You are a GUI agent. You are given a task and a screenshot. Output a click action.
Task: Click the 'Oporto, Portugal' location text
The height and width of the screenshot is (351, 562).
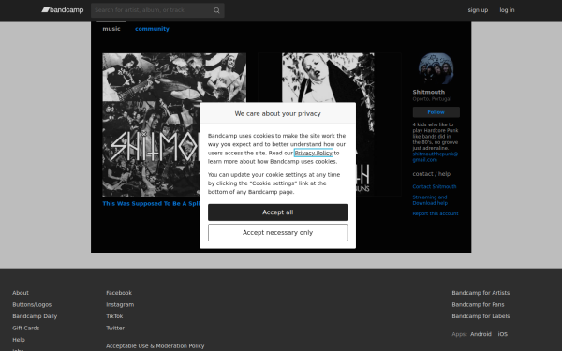(432, 99)
